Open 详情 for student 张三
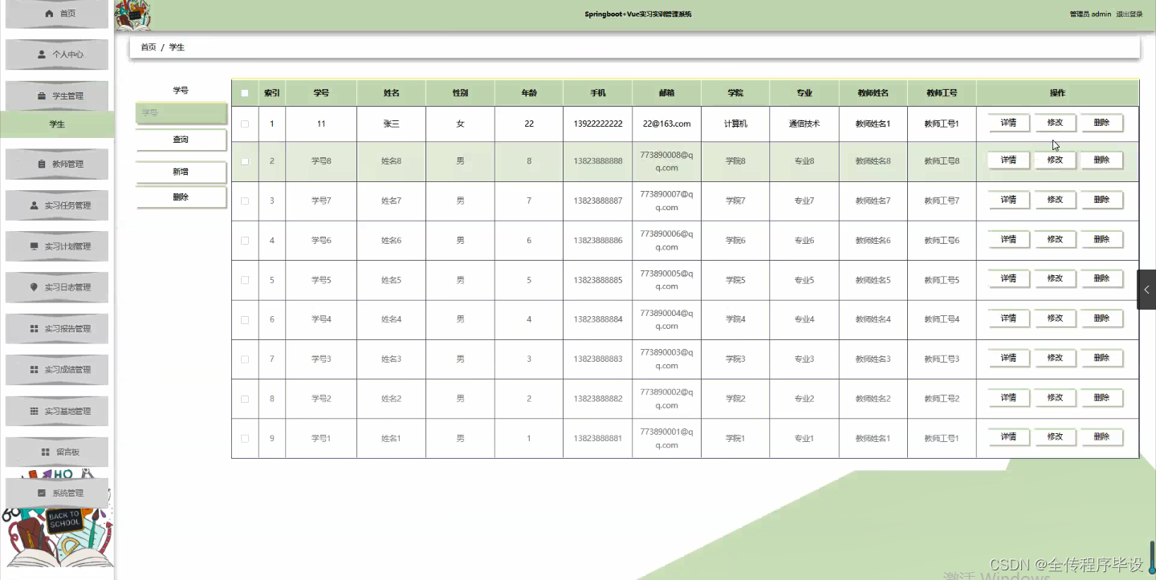 pyautogui.click(x=1008, y=124)
